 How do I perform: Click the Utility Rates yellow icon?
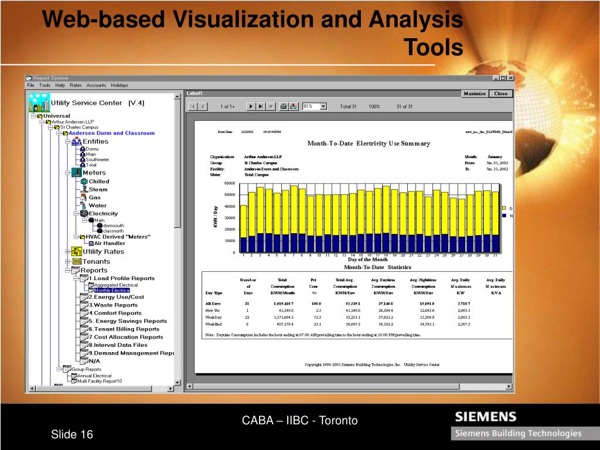click(x=77, y=252)
